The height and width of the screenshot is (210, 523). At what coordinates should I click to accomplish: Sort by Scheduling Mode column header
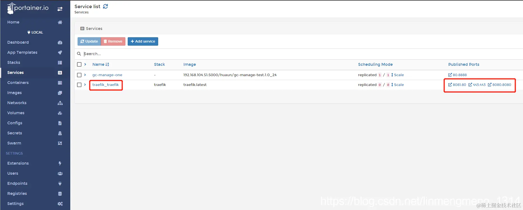pos(375,64)
